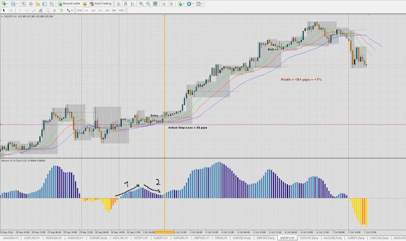The image size is (406, 241).
Task: Open the USDCAD,Daily chart tab
Action: (379, 238)
